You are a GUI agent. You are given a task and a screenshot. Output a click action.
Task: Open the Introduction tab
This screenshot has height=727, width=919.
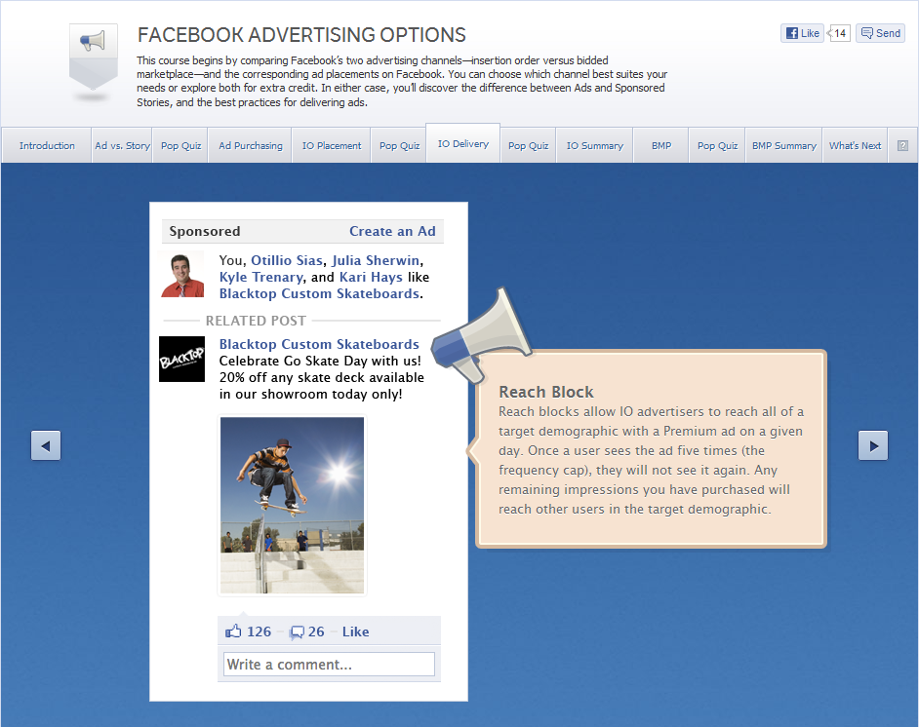click(x=47, y=146)
